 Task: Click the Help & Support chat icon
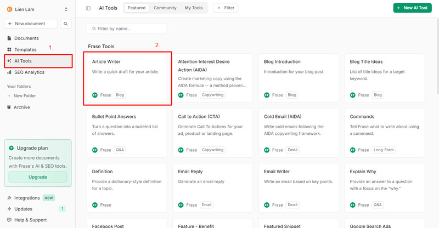[9, 220]
